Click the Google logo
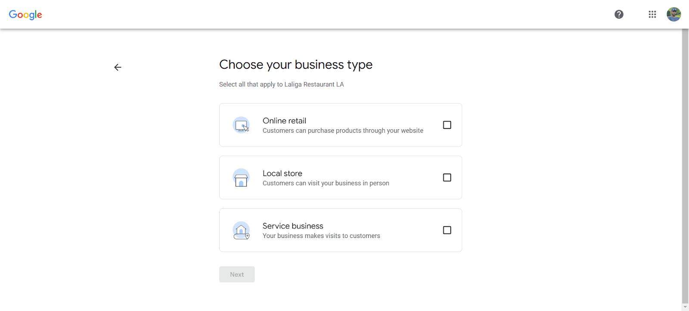Image resolution: width=689 pixels, height=311 pixels. click(x=25, y=15)
